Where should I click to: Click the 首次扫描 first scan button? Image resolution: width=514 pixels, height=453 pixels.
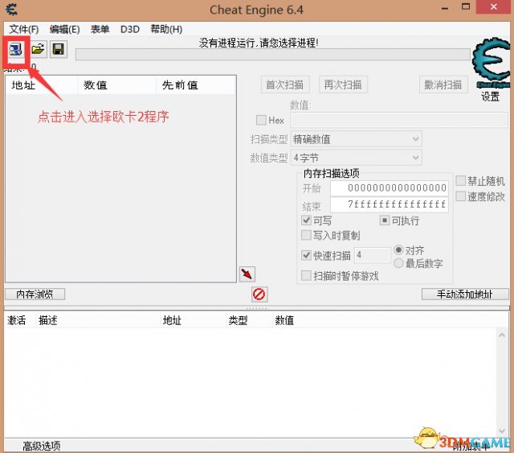tap(285, 84)
